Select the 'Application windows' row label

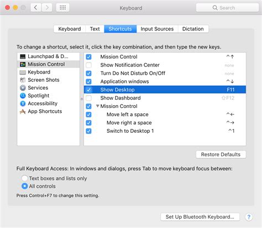[x=124, y=81]
